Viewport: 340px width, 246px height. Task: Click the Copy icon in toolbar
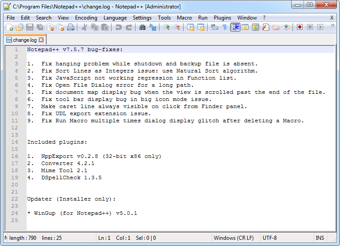[95, 27]
